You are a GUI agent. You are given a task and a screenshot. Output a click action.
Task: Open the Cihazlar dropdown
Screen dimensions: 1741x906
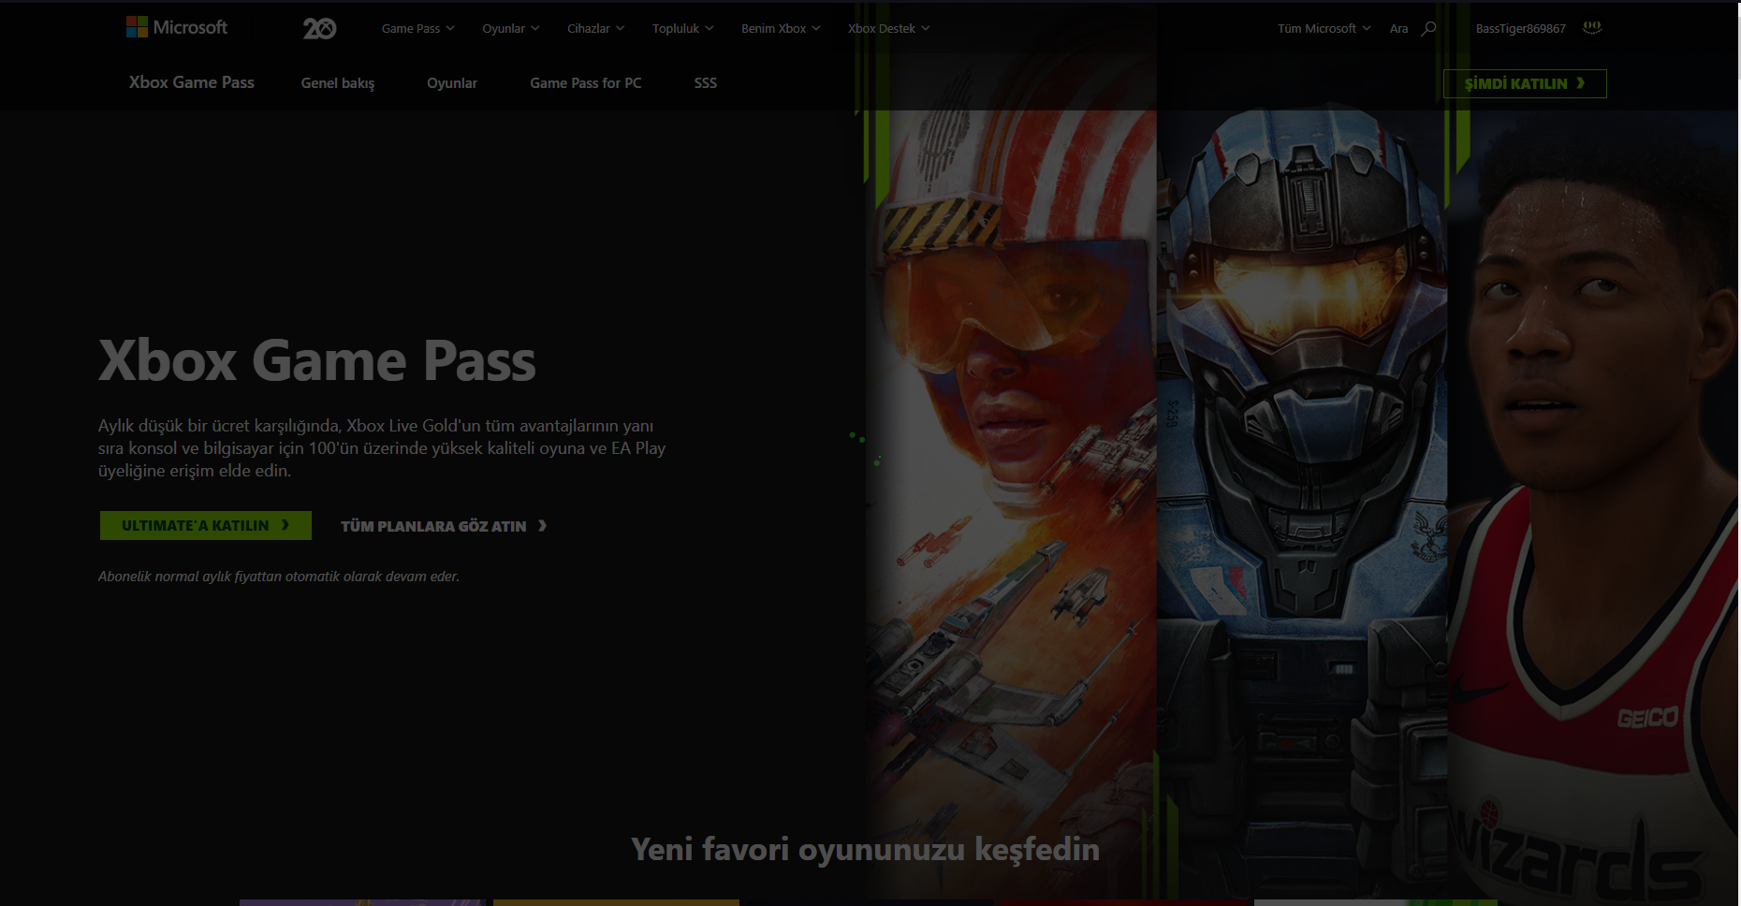point(595,28)
